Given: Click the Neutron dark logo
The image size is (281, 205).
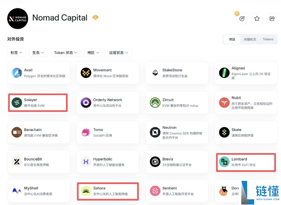Looking at the screenshot, I should 155,132.
